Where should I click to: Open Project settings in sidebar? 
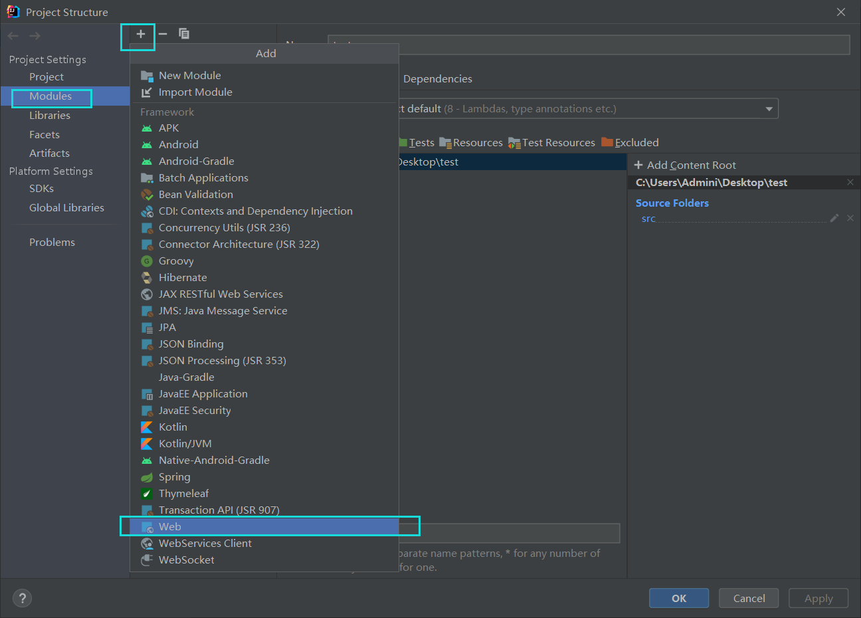tap(47, 77)
